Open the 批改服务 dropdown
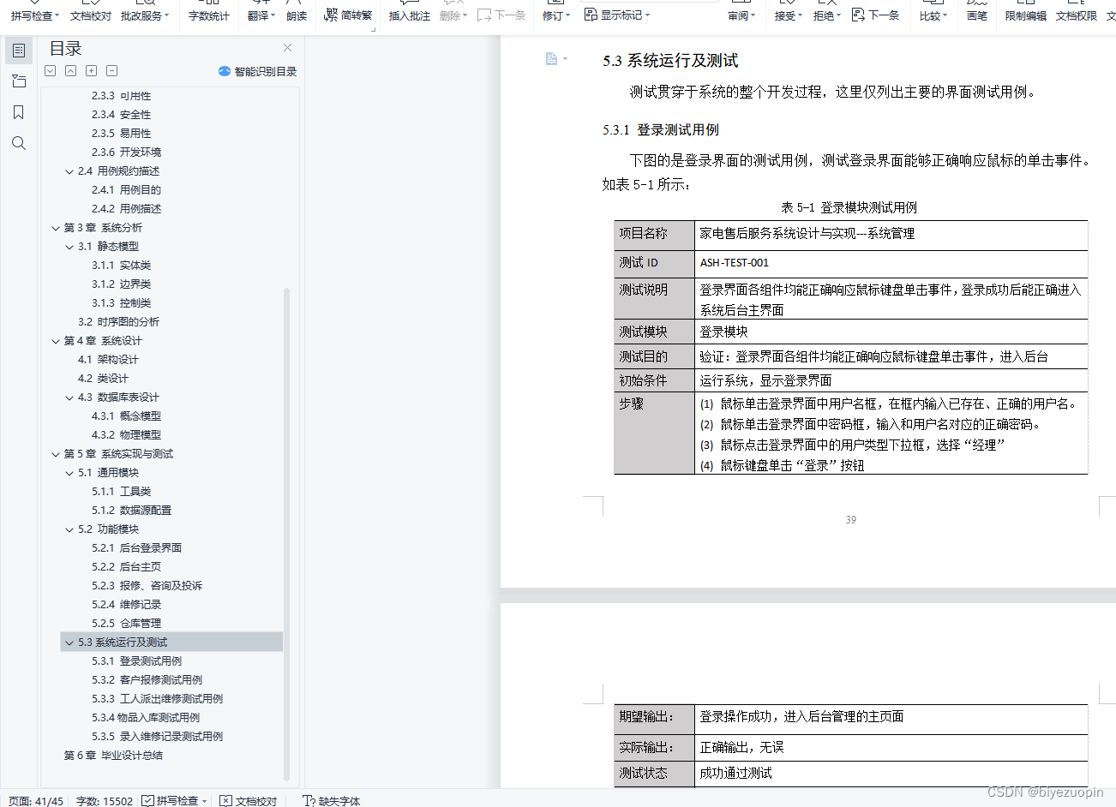1116x807 pixels. click(x=144, y=15)
